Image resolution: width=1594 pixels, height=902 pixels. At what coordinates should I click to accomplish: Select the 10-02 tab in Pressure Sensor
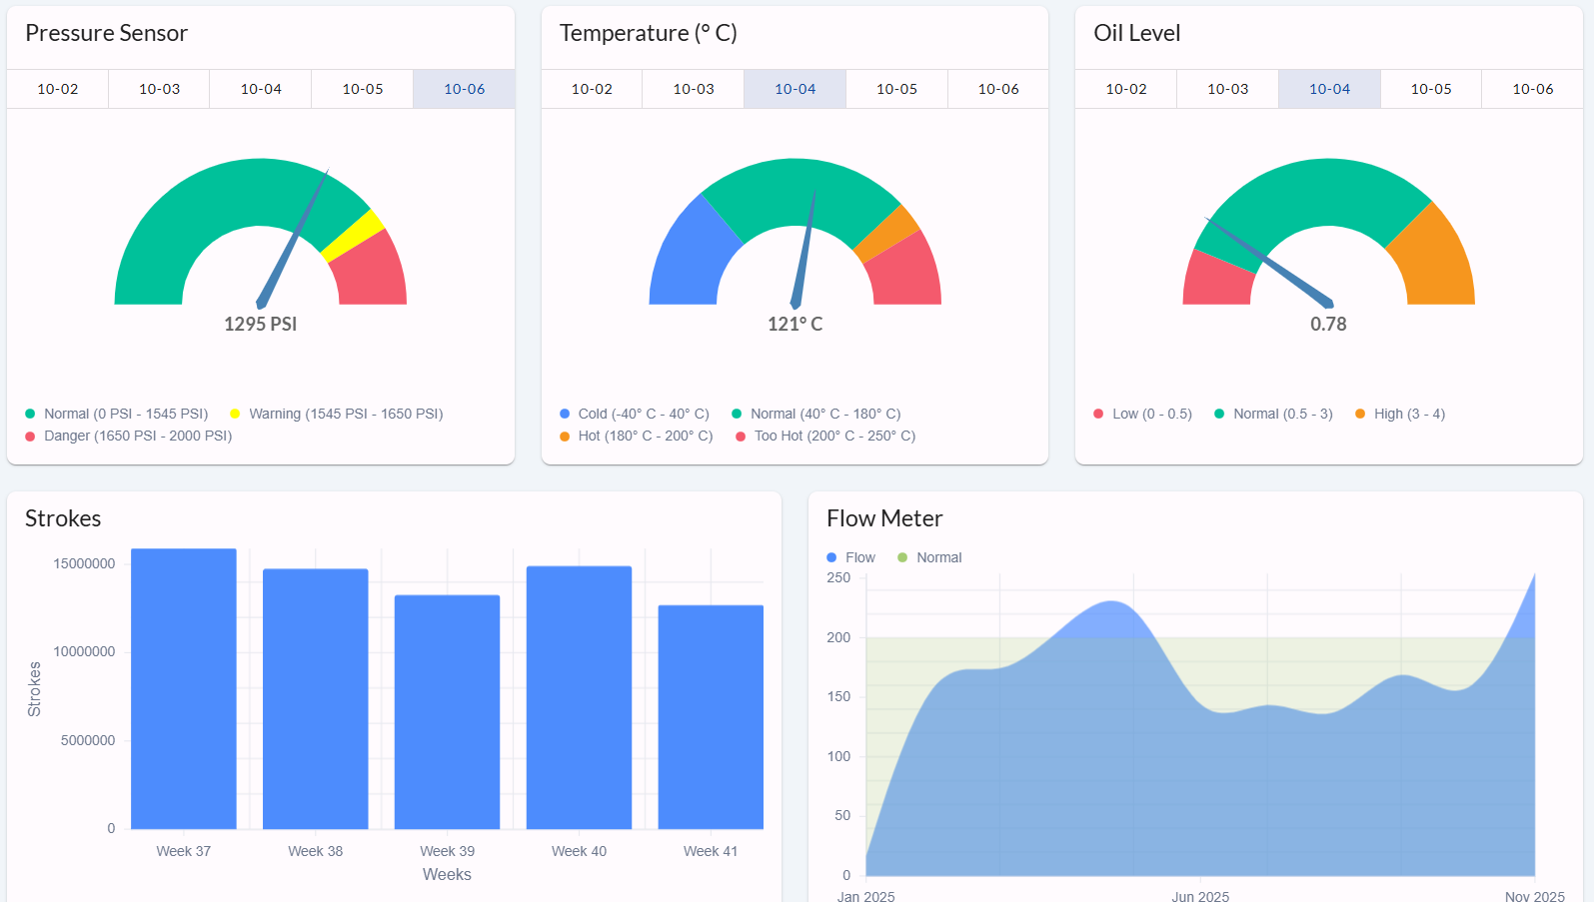click(x=58, y=89)
